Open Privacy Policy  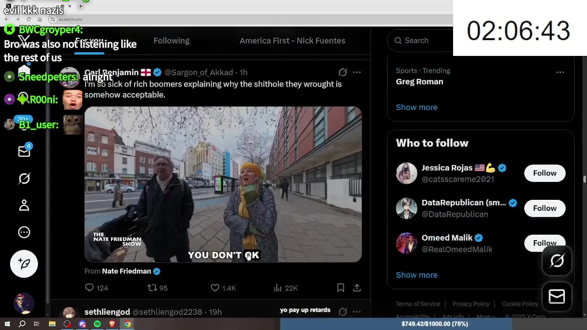coord(471,304)
